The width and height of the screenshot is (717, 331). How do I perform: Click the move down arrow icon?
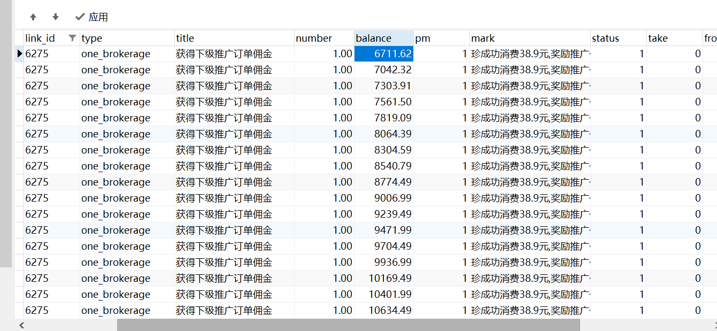pos(56,17)
